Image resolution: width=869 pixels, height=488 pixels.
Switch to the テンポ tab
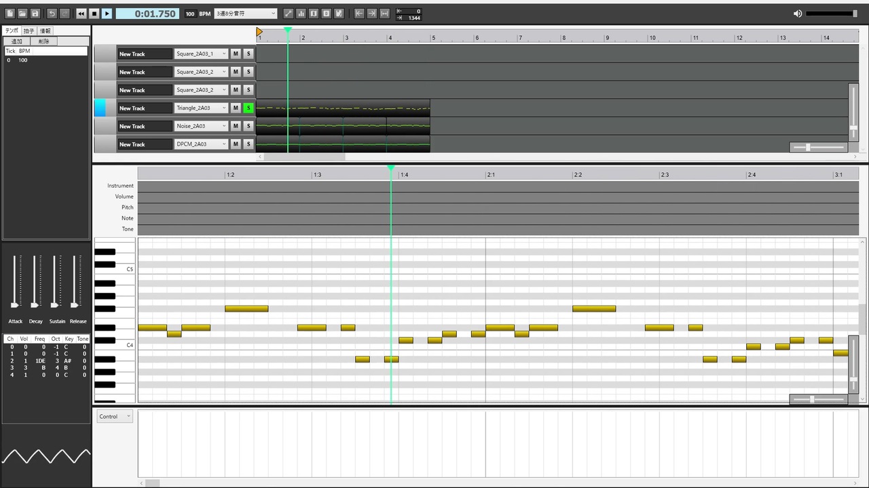point(12,30)
